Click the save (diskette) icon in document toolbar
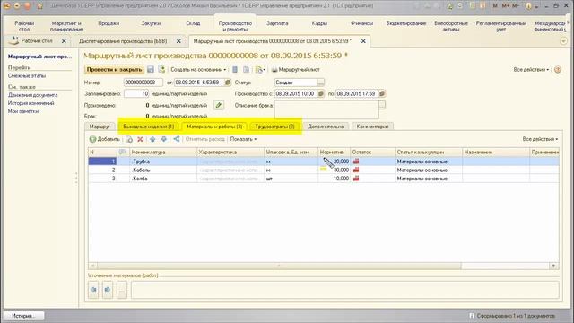 click(151, 70)
